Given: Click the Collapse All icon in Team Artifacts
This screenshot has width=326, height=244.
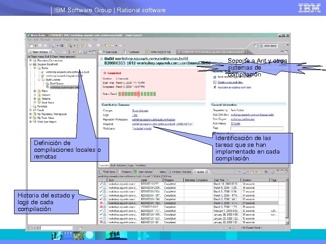Looking at the screenshot, I should [x=64, y=52].
